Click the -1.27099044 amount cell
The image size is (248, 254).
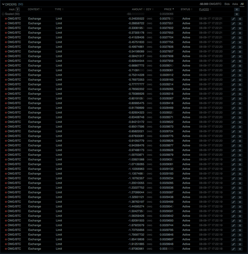pyautogui.click(x=136, y=193)
